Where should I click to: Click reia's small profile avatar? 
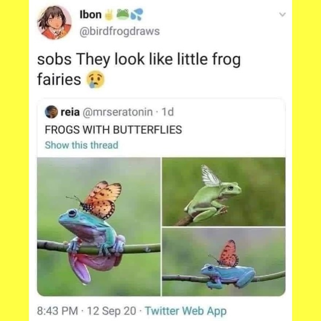coord(51,112)
